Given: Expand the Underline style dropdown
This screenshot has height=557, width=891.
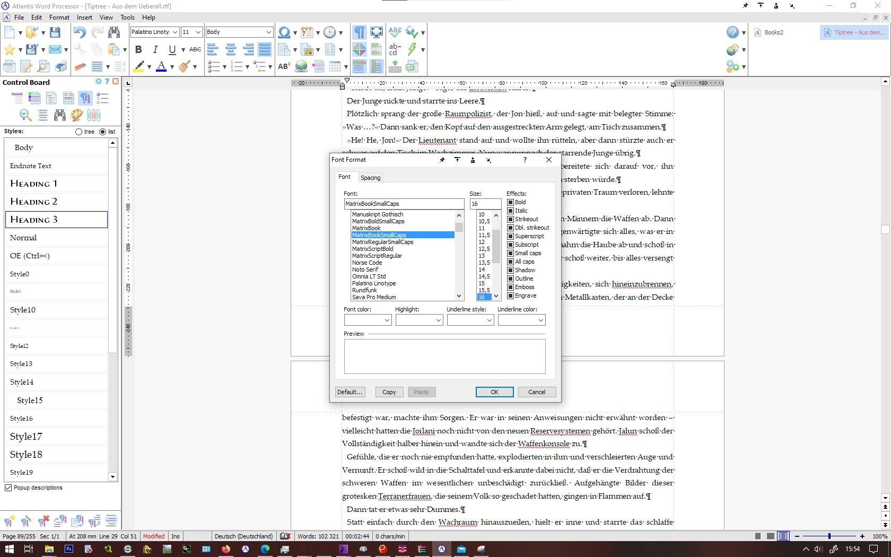Looking at the screenshot, I should (x=470, y=320).
